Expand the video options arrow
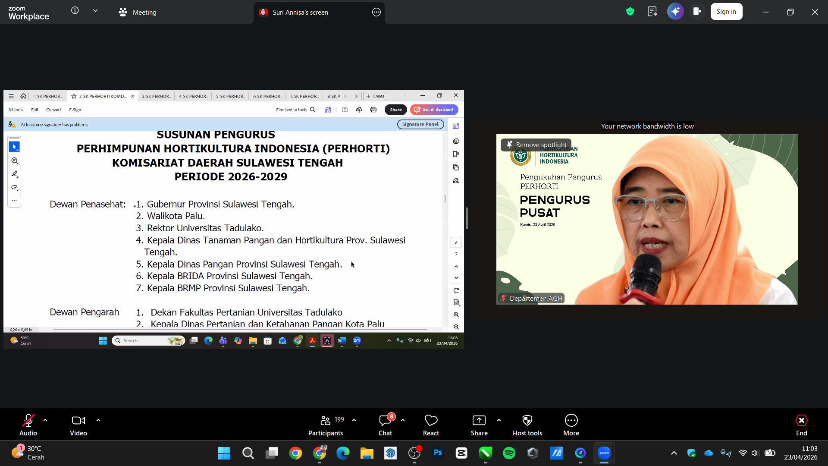828x466 pixels. coord(98,420)
